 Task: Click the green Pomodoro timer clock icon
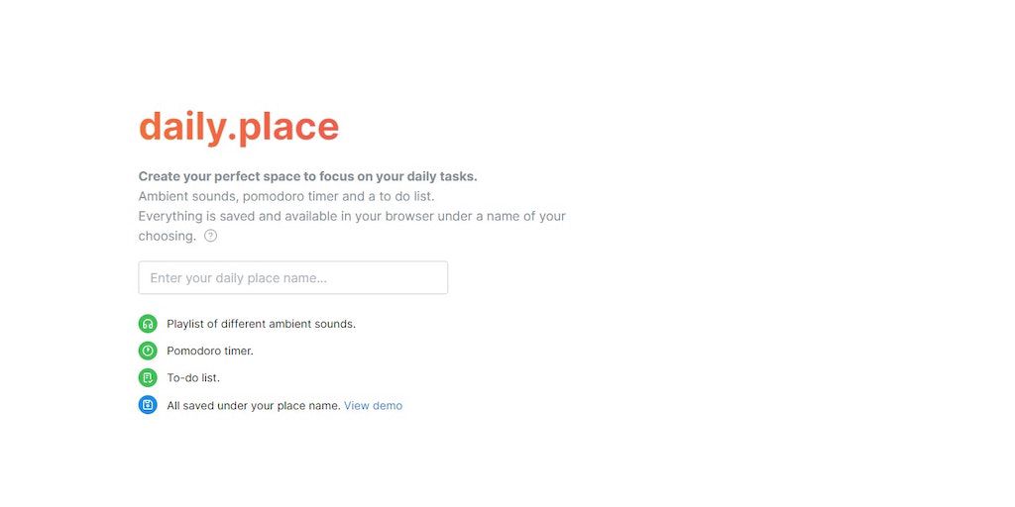coord(148,351)
